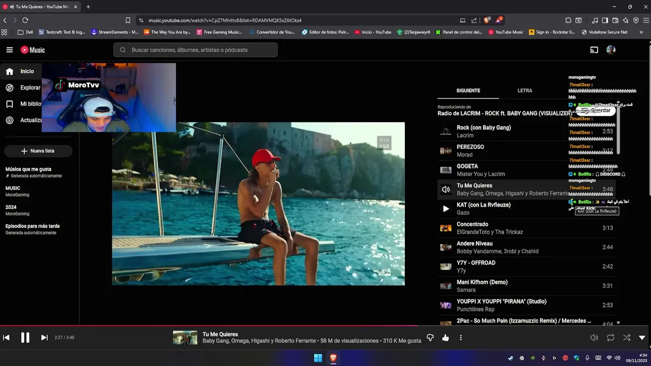The width and height of the screenshot is (651, 366).
Task: Play Y7Y - OFFROAD in the queue
Action: 526,267
